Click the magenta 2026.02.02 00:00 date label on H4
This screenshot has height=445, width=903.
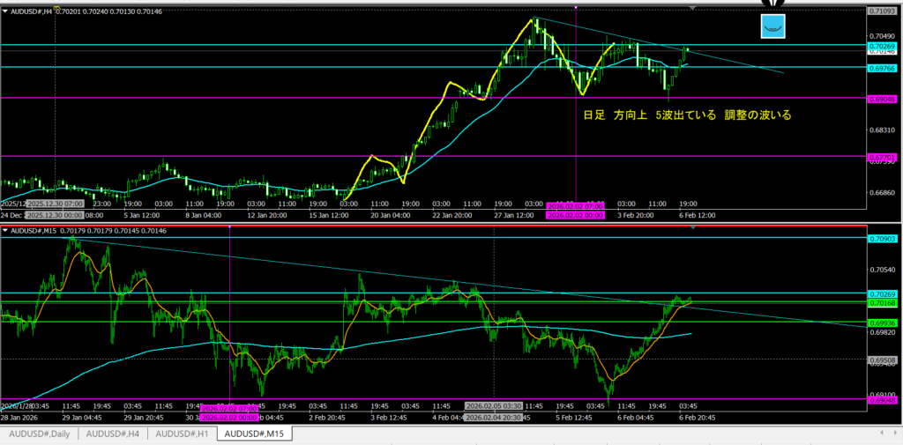click(576, 214)
